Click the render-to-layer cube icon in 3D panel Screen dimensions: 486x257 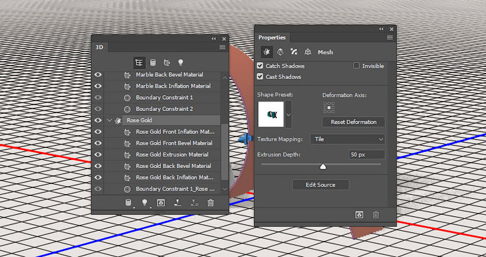161,203
